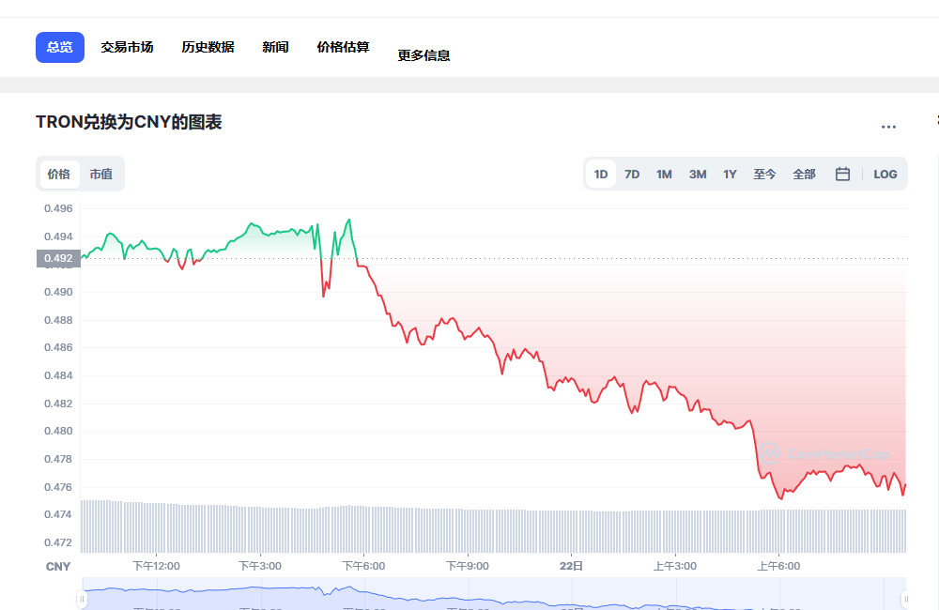Switch to the 交易市场 tab

point(127,47)
